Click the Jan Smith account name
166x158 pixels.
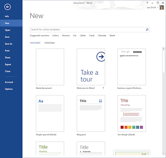pyautogui.click(x=152, y=8)
